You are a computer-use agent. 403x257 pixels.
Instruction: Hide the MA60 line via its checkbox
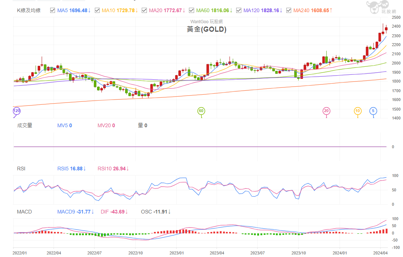192,11
